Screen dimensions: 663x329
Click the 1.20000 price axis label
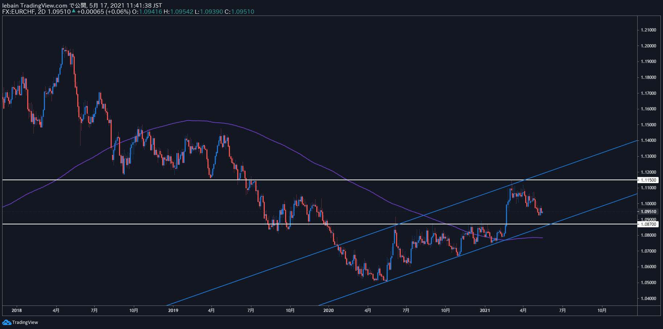pyautogui.click(x=648, y=46)
